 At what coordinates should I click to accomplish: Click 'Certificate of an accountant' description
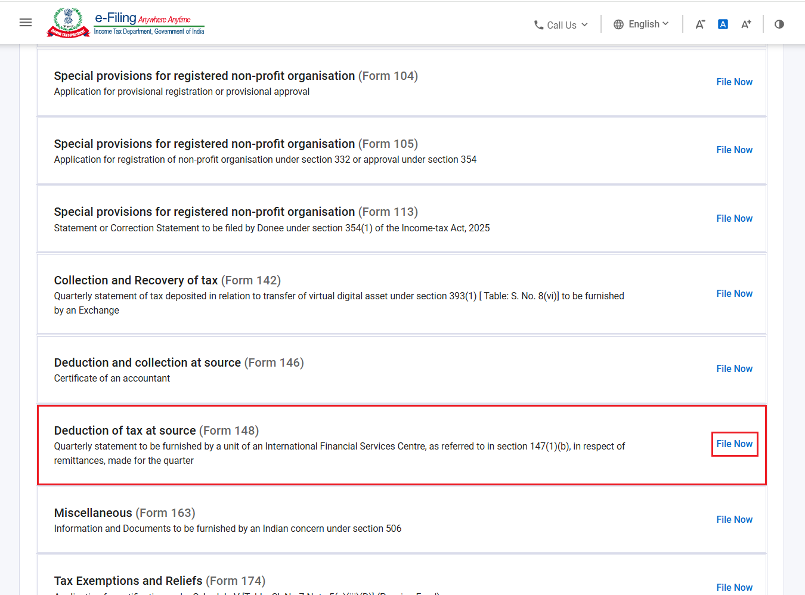[x=112, y=379]
